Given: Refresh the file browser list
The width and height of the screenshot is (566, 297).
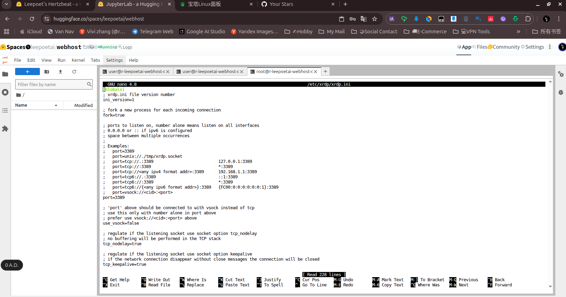Looking at the screenshot, I should point(74,72).
